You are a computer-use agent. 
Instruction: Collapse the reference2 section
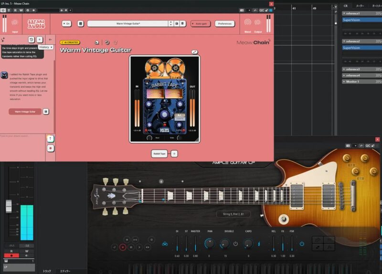344,42
